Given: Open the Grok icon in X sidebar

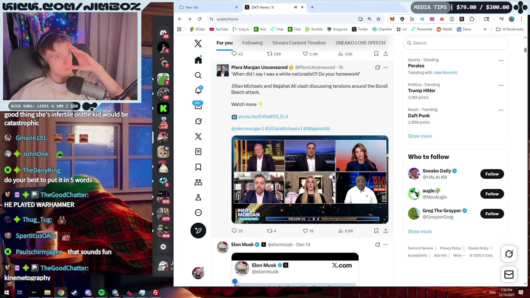Looking at the screenshot, I should 198,121.
